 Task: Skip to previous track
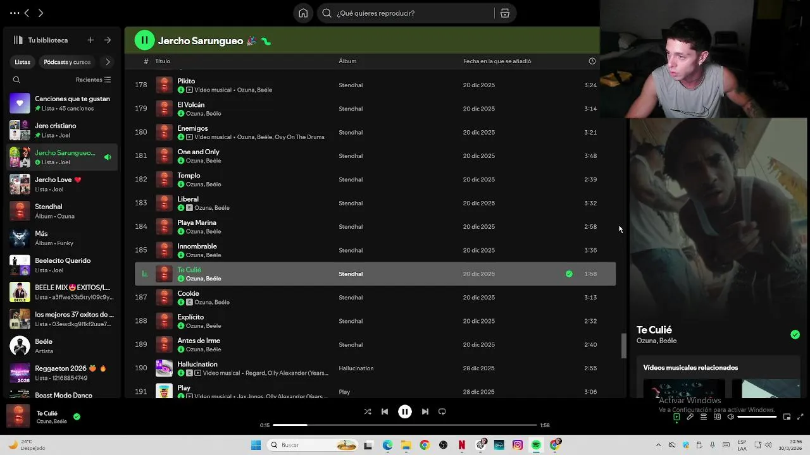point(385,411)
